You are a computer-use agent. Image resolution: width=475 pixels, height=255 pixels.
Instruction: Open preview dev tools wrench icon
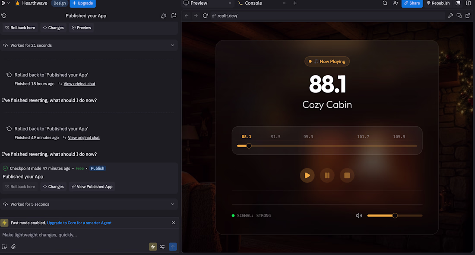[x=450, y=16]
